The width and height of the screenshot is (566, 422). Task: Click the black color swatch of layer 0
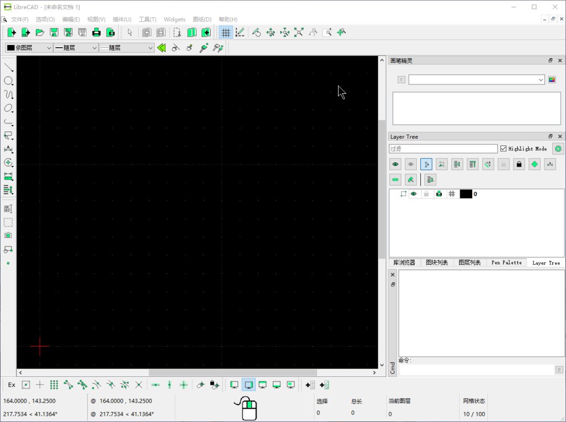pyautogui.click(x=466, y=194)
